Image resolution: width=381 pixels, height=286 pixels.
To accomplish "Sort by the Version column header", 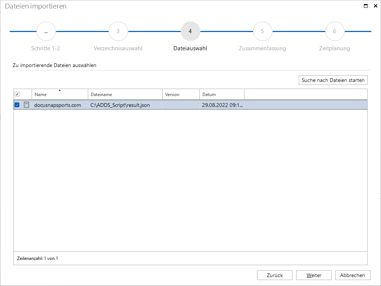I will pos(181,94).
